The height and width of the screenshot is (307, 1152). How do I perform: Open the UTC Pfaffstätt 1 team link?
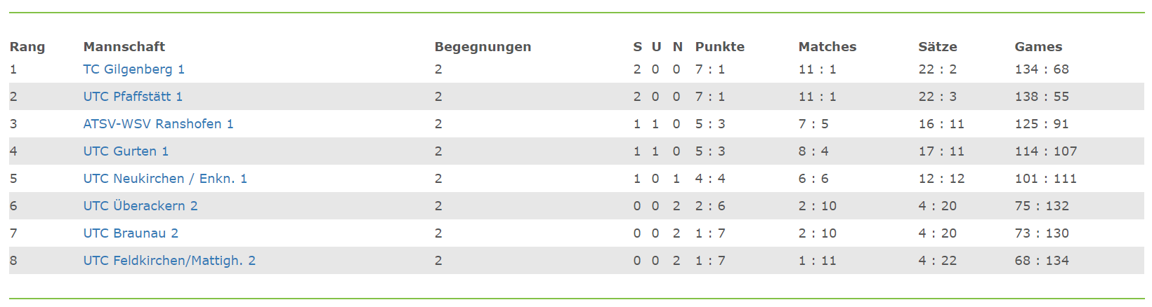pos(133,97)
